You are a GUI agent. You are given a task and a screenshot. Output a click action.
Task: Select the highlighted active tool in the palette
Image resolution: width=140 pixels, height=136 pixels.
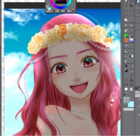click(x=131, y=56)
